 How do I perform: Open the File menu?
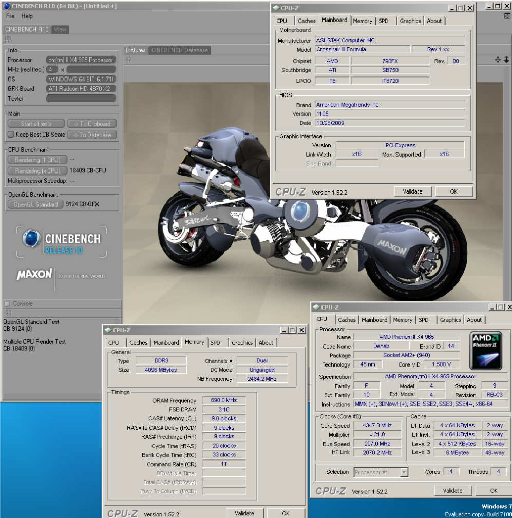click(10, 16)
